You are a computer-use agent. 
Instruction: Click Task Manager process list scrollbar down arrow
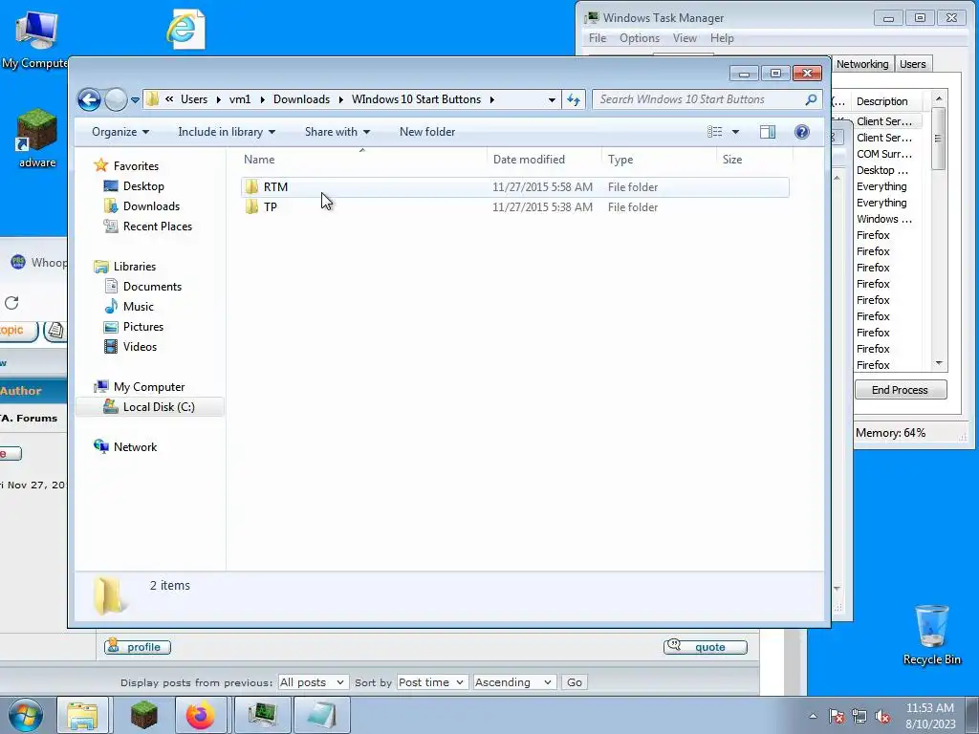(939, 363)
